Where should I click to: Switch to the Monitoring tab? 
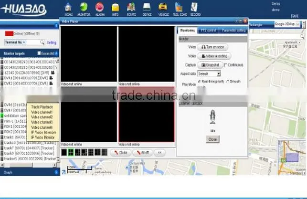pyautogui.click(x=188, y=31)
